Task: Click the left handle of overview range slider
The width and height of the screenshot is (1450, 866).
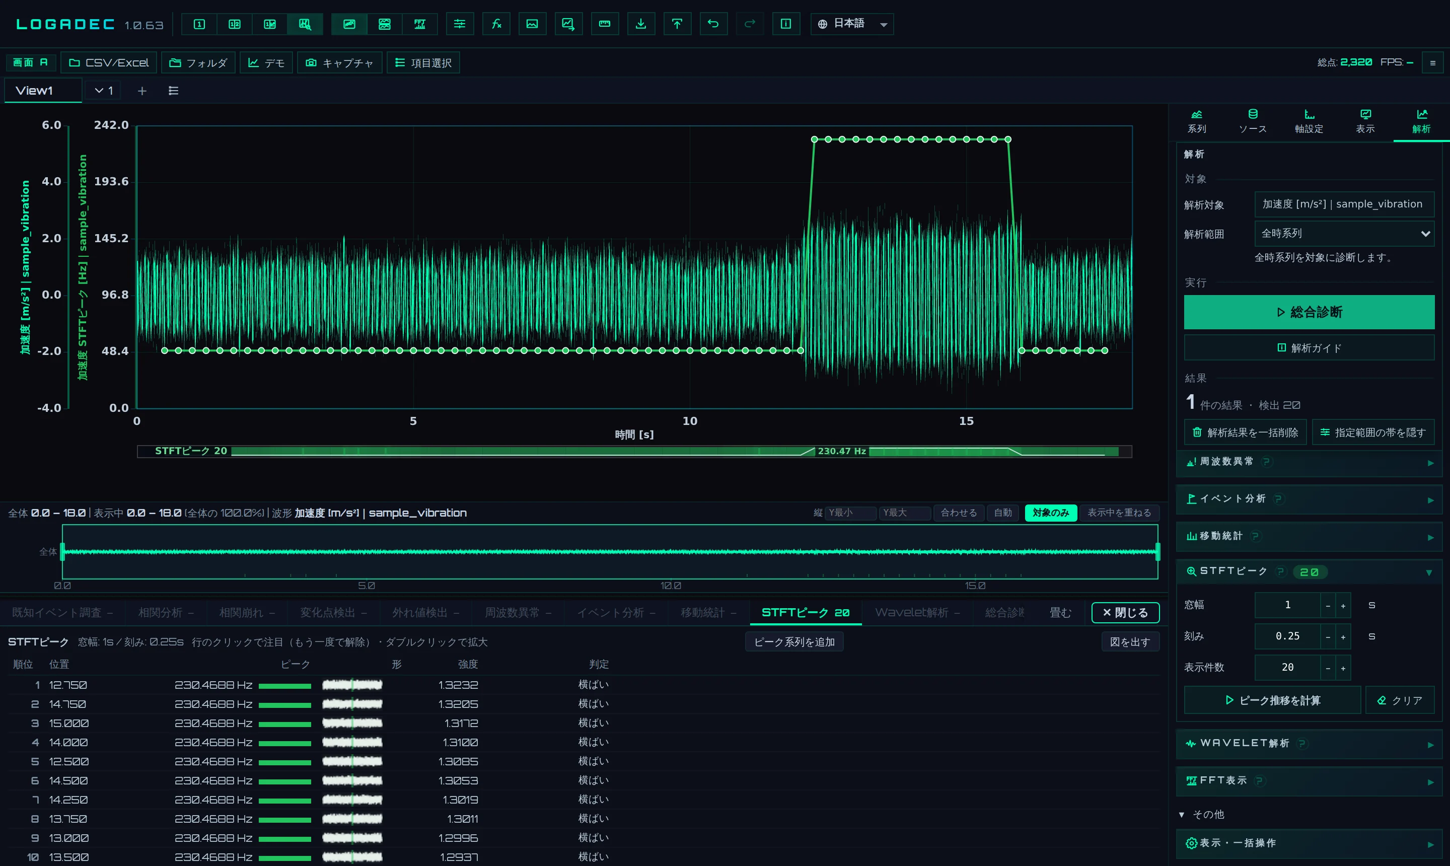Action: click(x=62, y=551)
